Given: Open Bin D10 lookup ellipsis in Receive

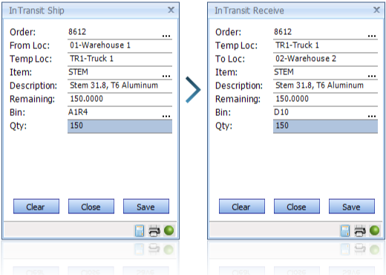Looking at the screenshot, I should pyautogui.click(x=372, y=116).
